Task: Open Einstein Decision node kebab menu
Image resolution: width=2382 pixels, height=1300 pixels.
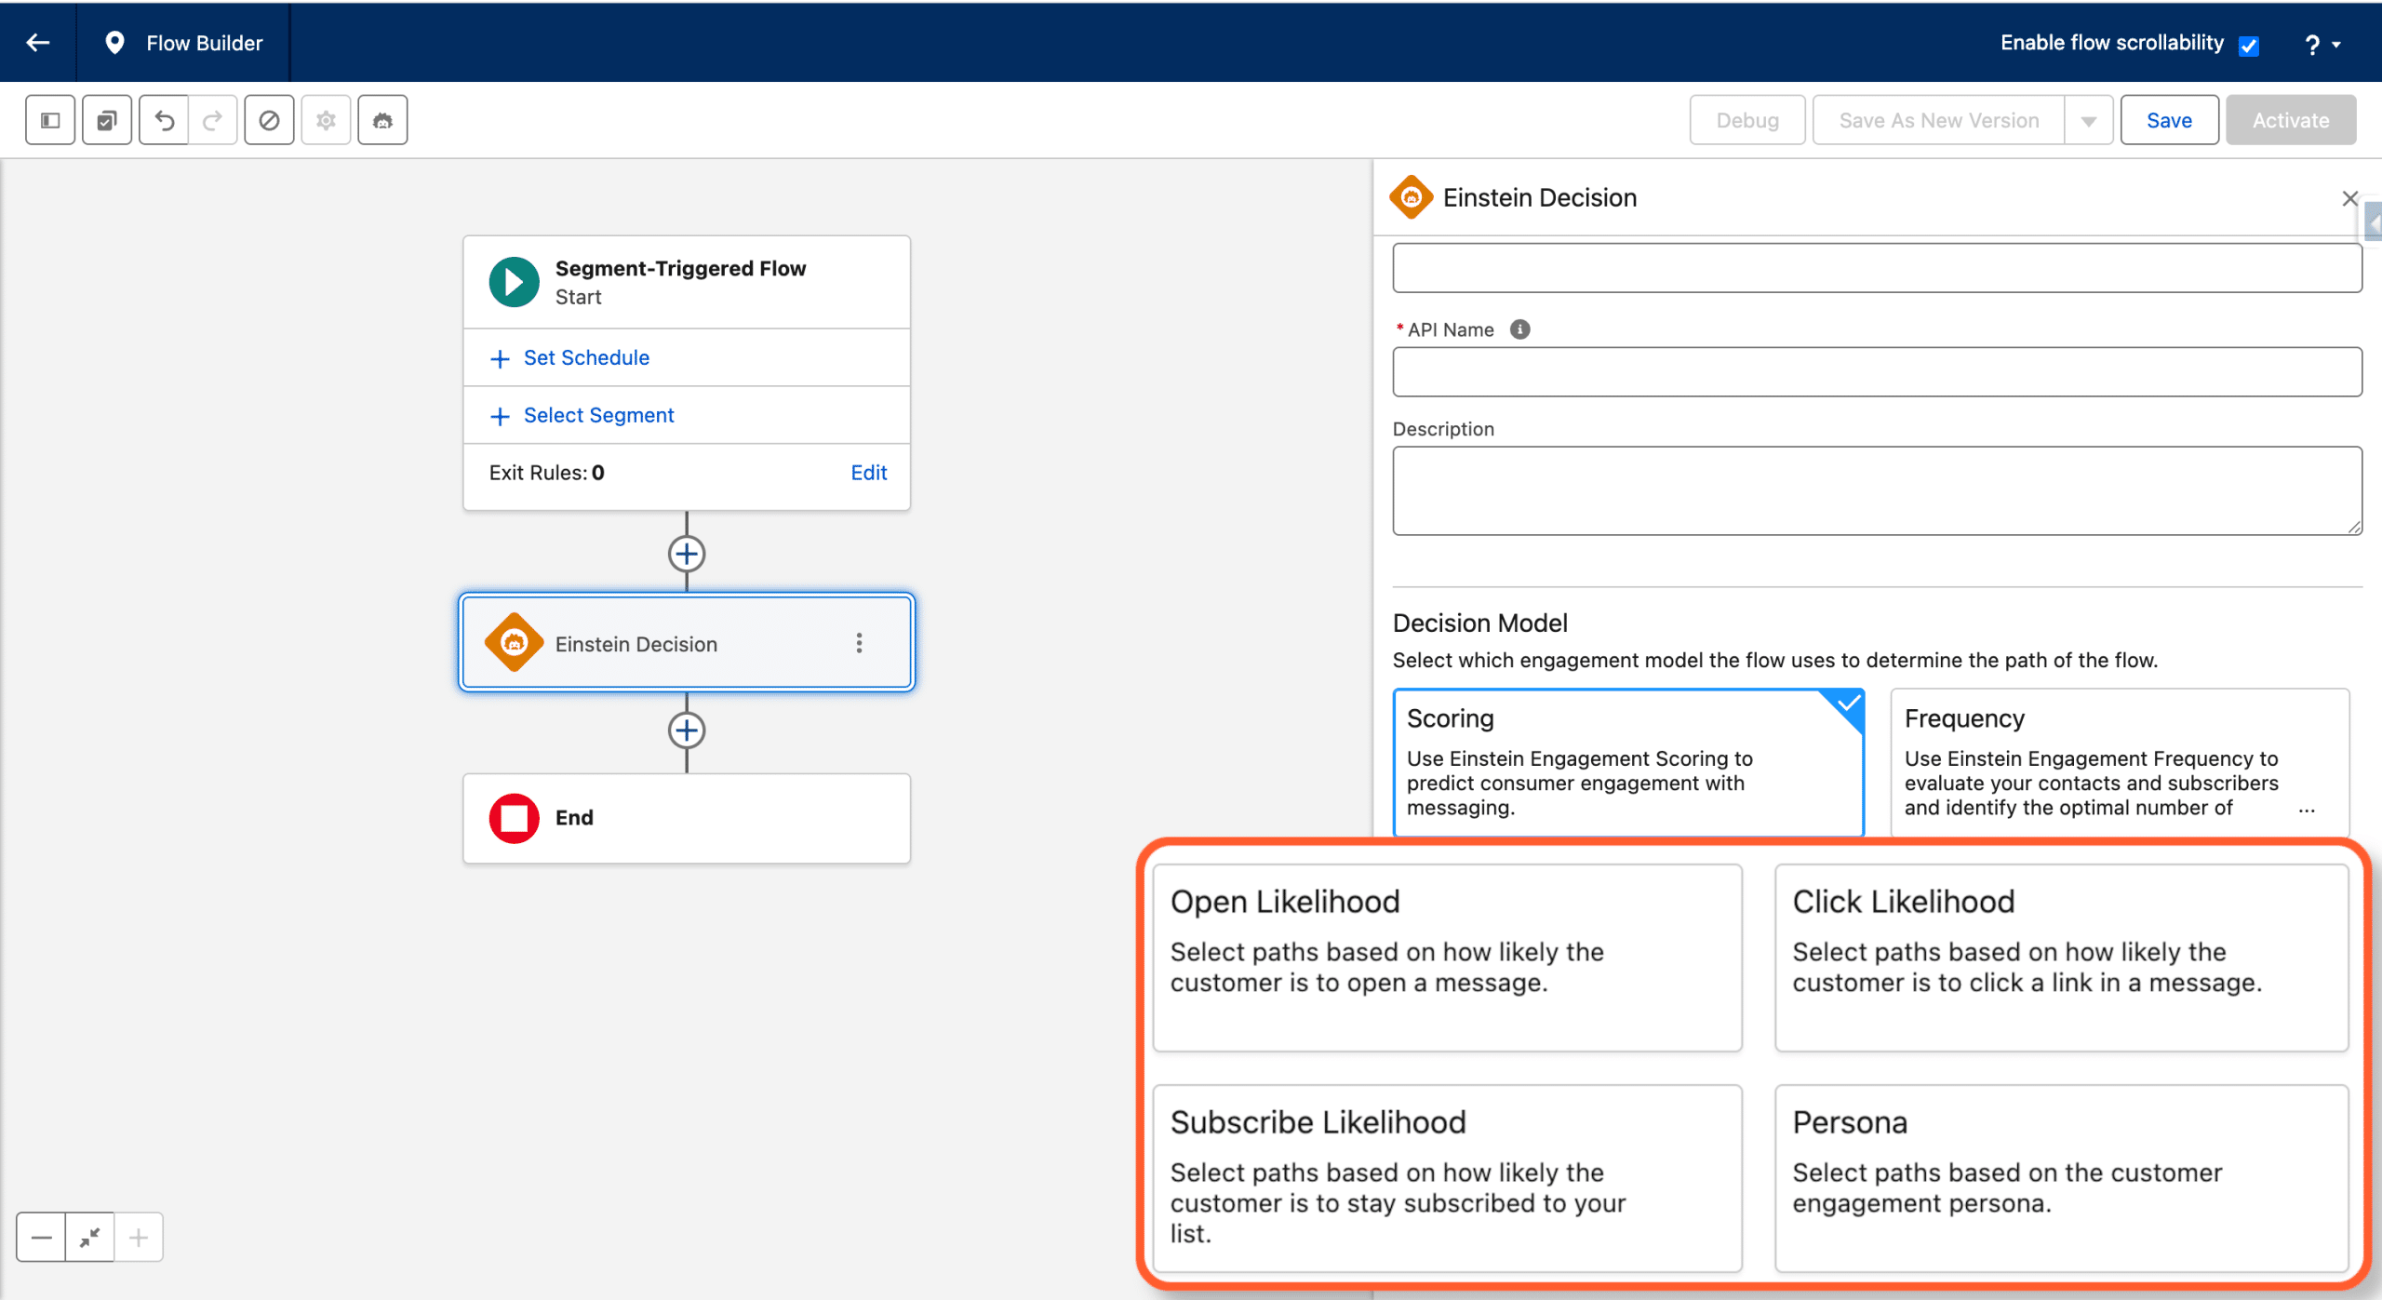Action: 859,643
